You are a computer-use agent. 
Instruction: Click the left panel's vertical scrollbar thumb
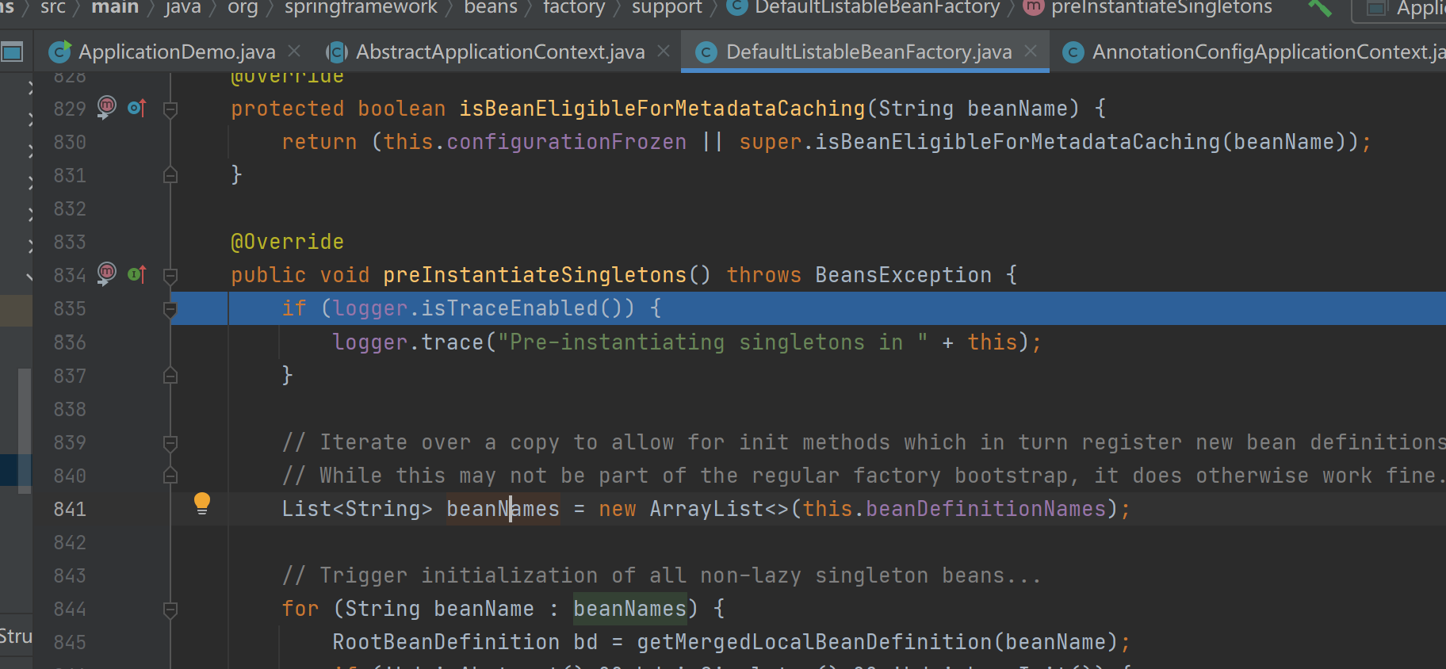click(25, 430)
